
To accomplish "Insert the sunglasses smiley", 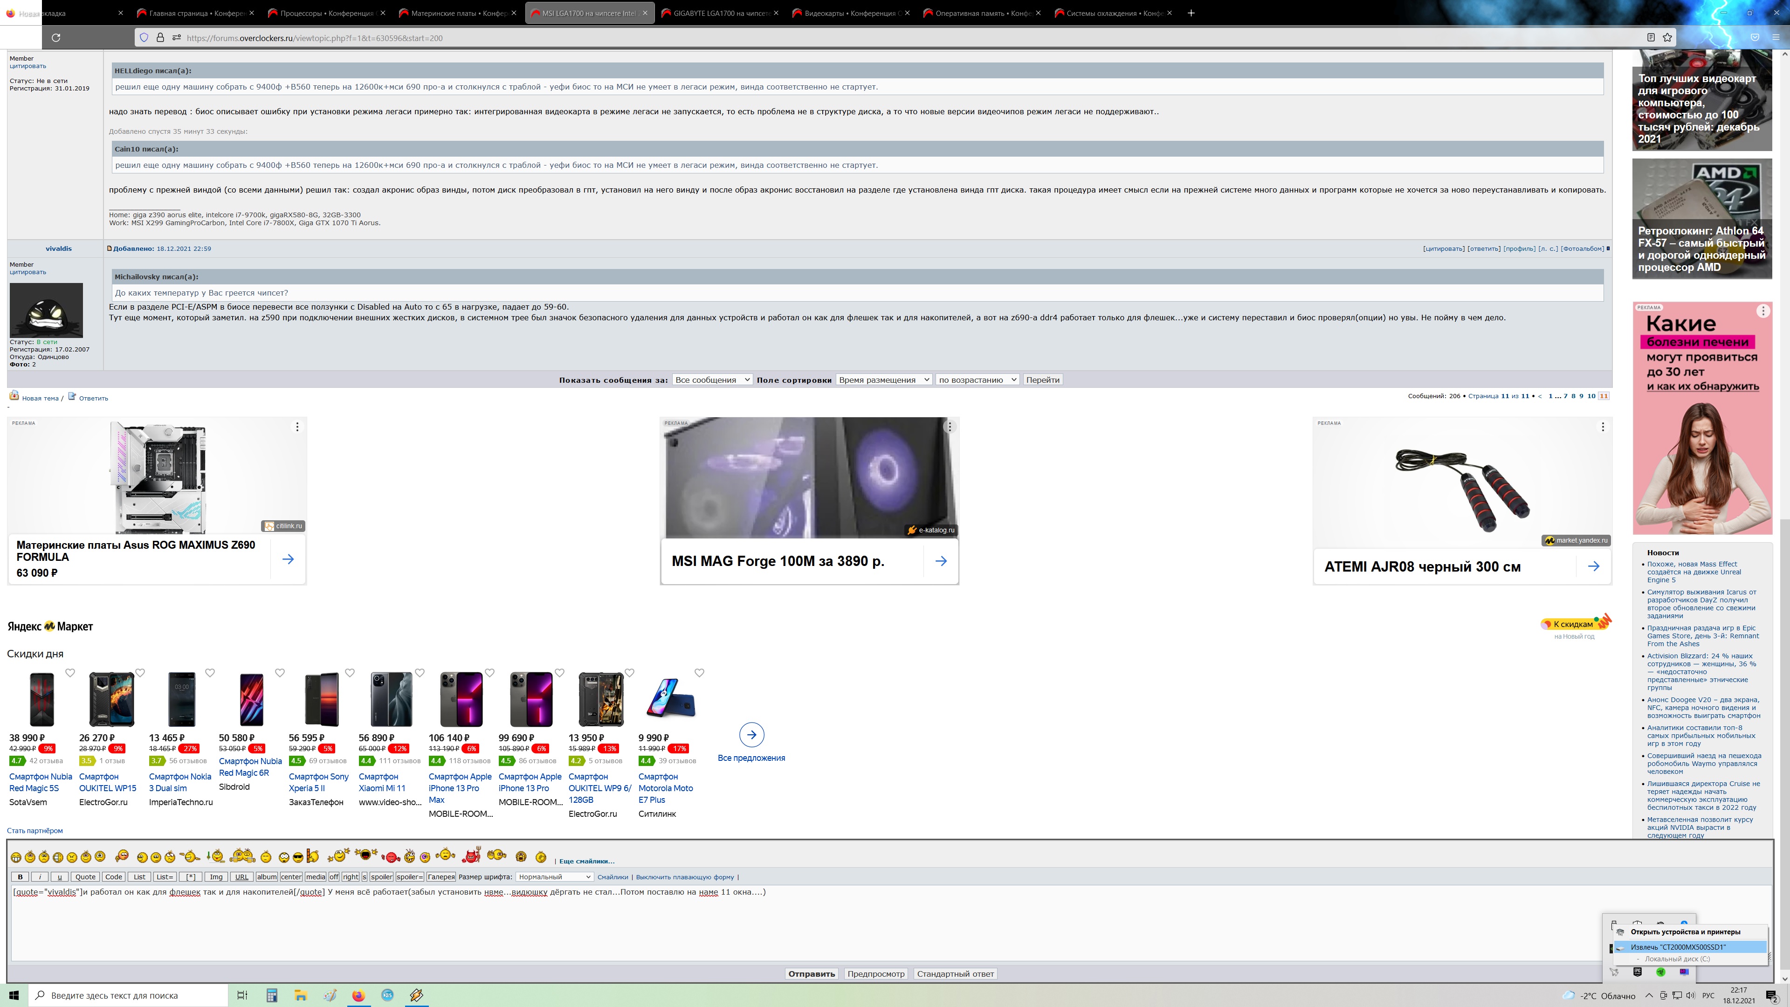I will [298, 857].
